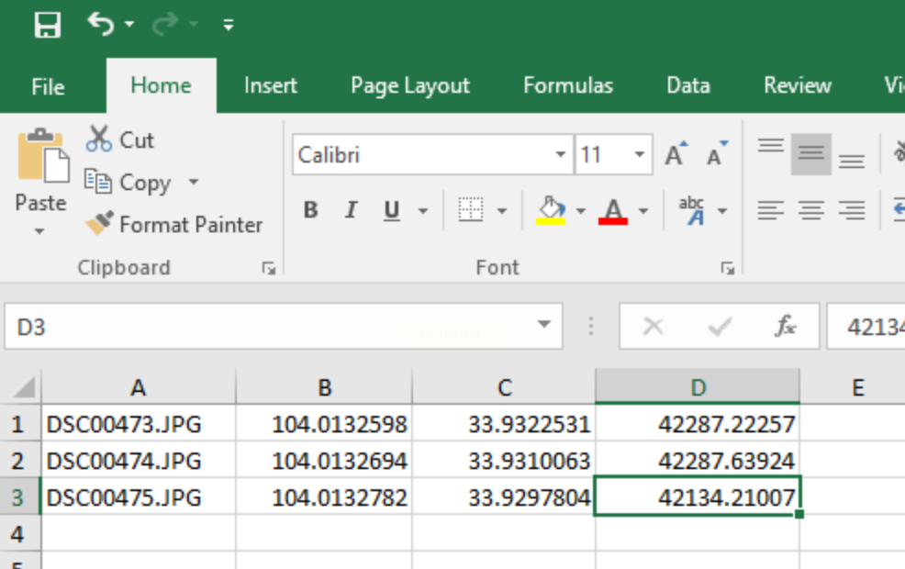Screen dimensions: 905x569
Task: Switch to the Insert tab
Action: [270, 86]
